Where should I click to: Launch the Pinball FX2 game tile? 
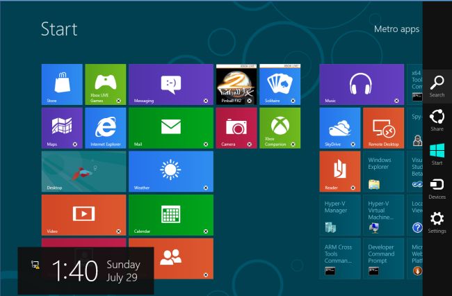236,84
